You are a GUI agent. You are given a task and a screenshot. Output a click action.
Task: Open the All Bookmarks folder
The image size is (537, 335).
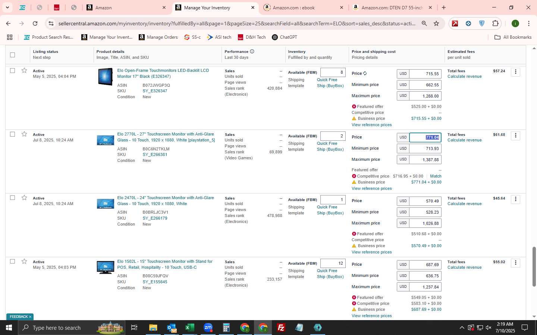513,37
